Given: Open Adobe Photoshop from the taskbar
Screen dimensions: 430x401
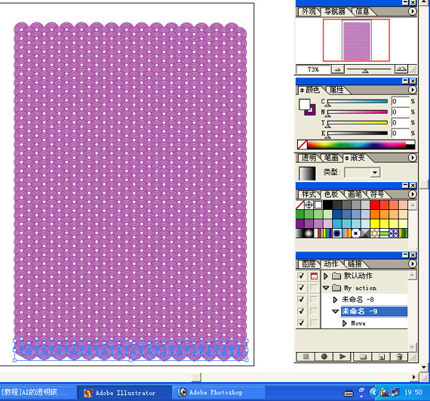Looking at the screenshot, I should tap(218, 393).
